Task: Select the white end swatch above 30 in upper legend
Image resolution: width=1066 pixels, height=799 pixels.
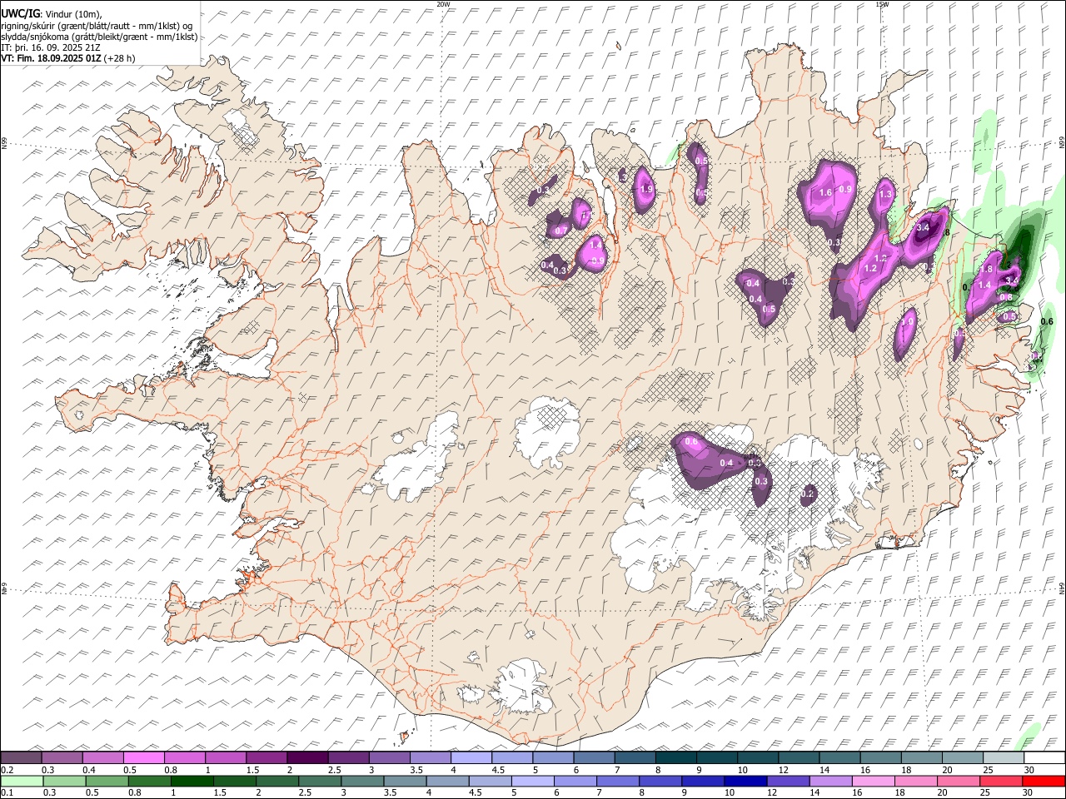Action: (1044, 758)
